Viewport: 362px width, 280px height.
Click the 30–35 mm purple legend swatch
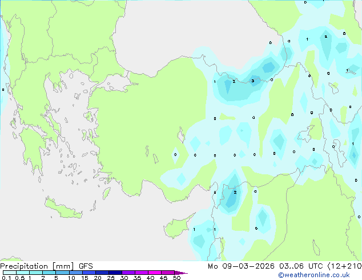click(x=128, y=273)
